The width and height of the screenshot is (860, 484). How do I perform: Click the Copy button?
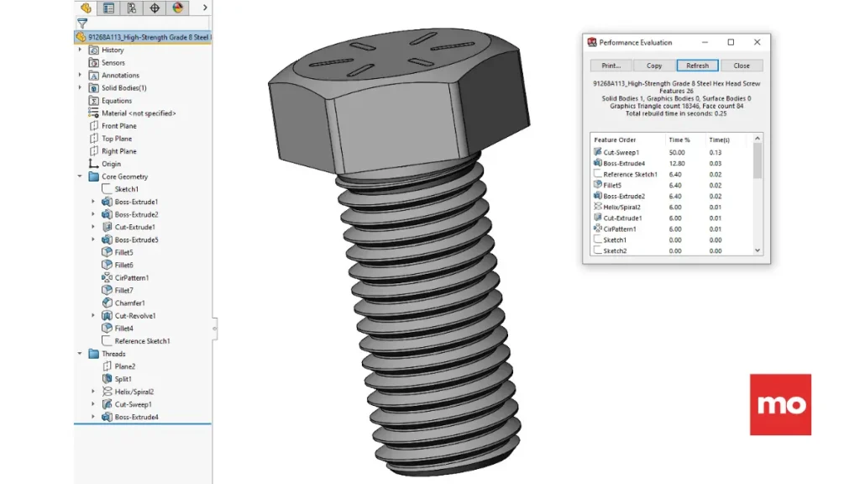tap(653, 66)
